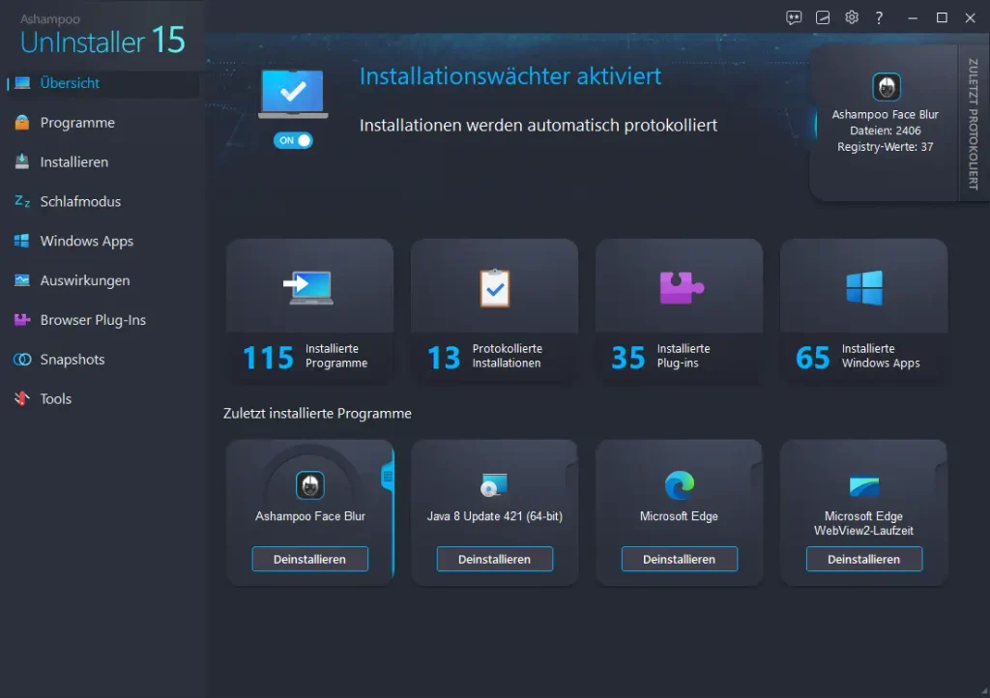The width and height of the screenshot is (990, 698).
Task: Click the Installierte Programme laptop icon
Action: (x=308, y=288)
